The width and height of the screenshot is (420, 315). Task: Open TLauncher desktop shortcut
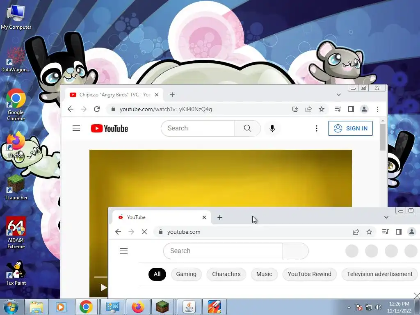(x=16, y=187)
